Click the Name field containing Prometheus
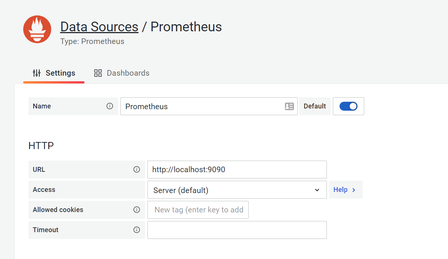This screenshot has height=259, width=448. 202,106
